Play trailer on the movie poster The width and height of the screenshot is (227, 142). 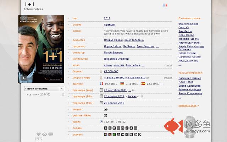(x=24, y=78)
